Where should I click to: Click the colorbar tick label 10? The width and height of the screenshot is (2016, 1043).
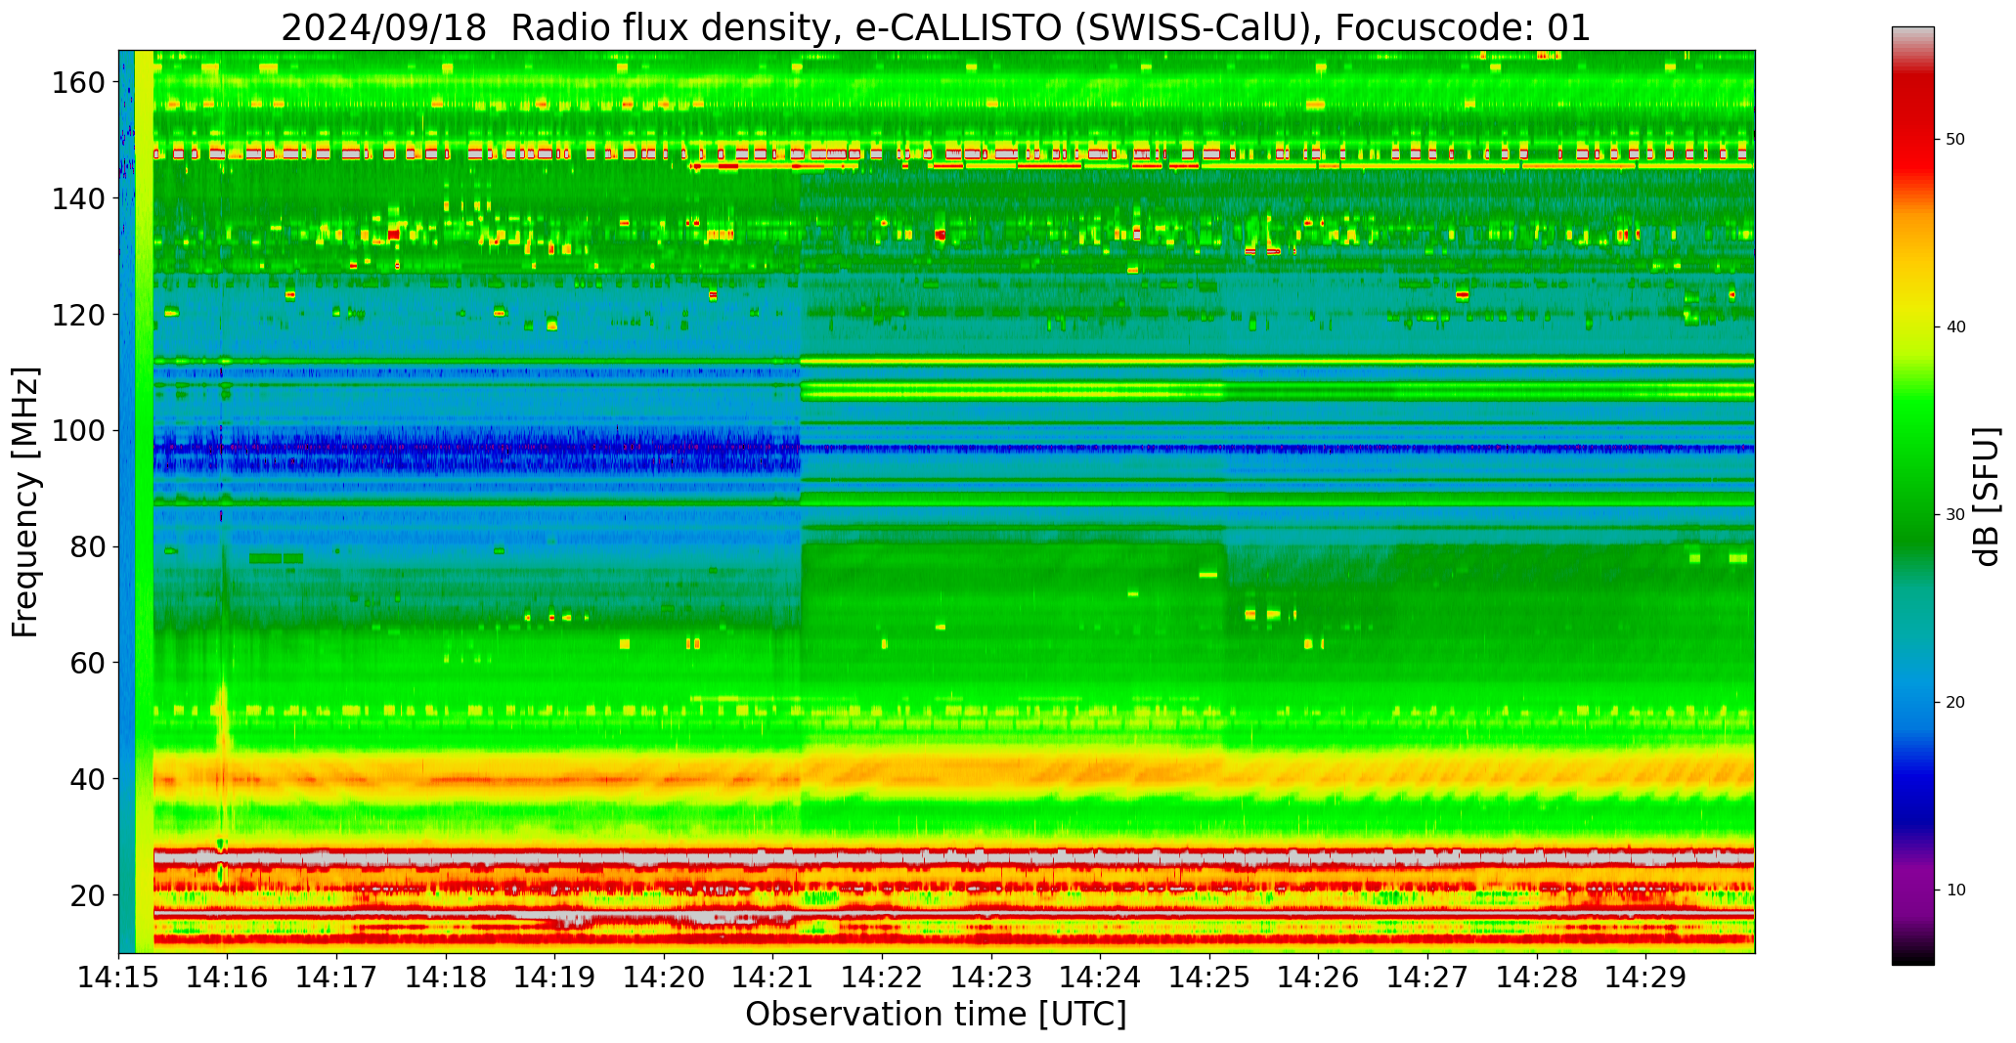pos(1955,890)
